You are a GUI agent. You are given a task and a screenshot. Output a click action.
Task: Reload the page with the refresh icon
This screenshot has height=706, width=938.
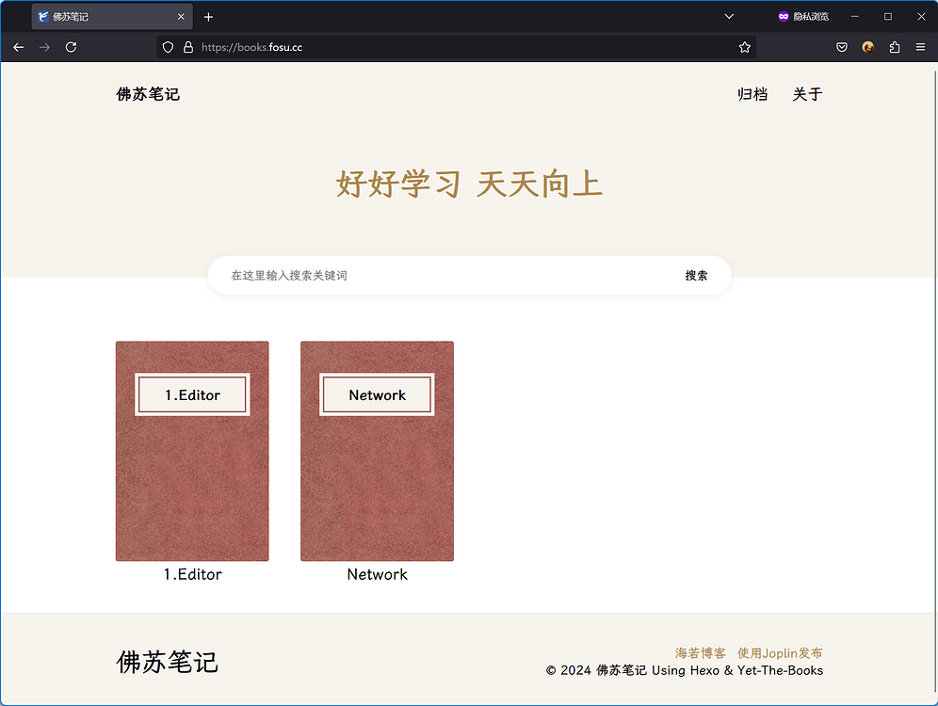tap(71, 47)
